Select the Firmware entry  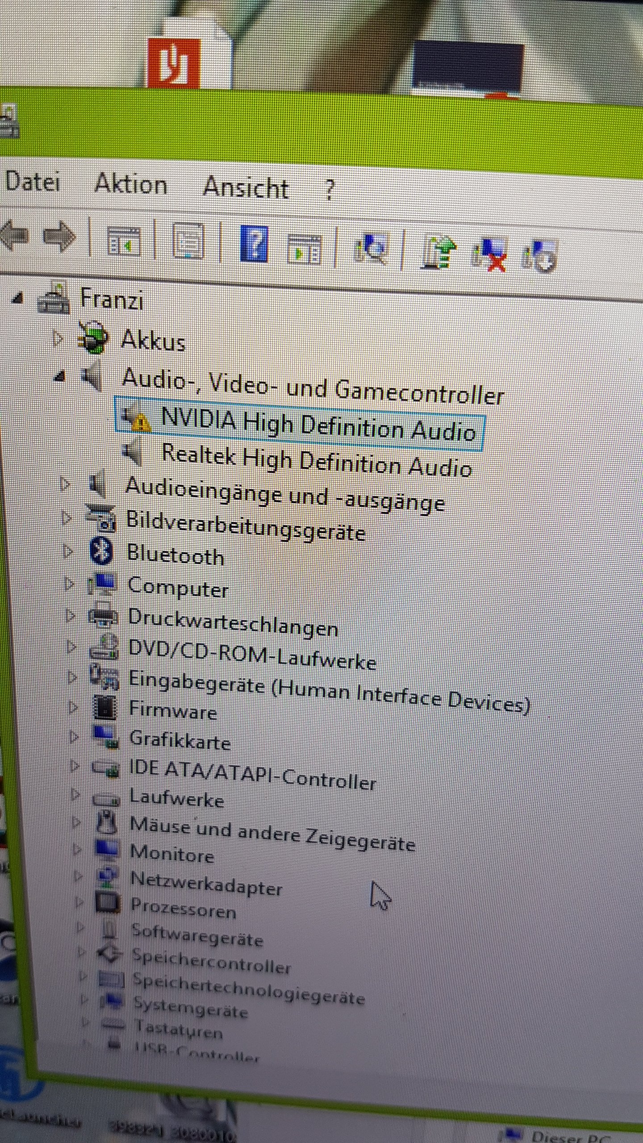click(173, 710)
